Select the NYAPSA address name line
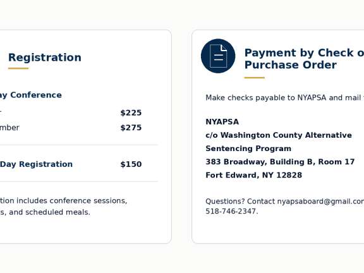The width and height of the screenshot is (364, 273). click(222, 122)
